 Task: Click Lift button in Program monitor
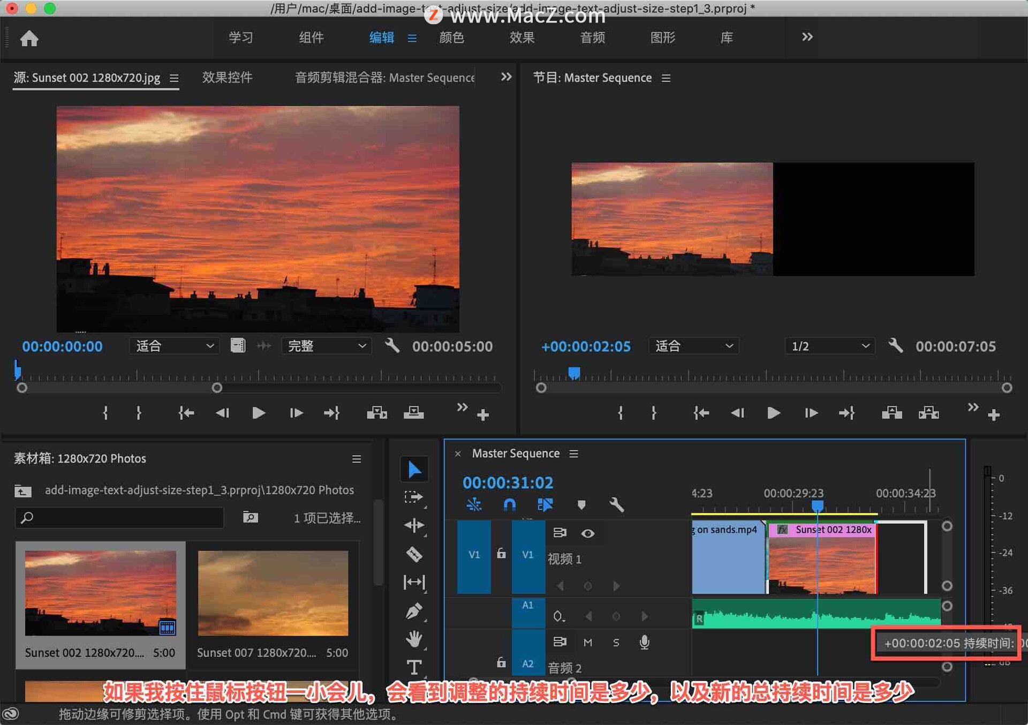pyautogui.click(x=891, y=413)
